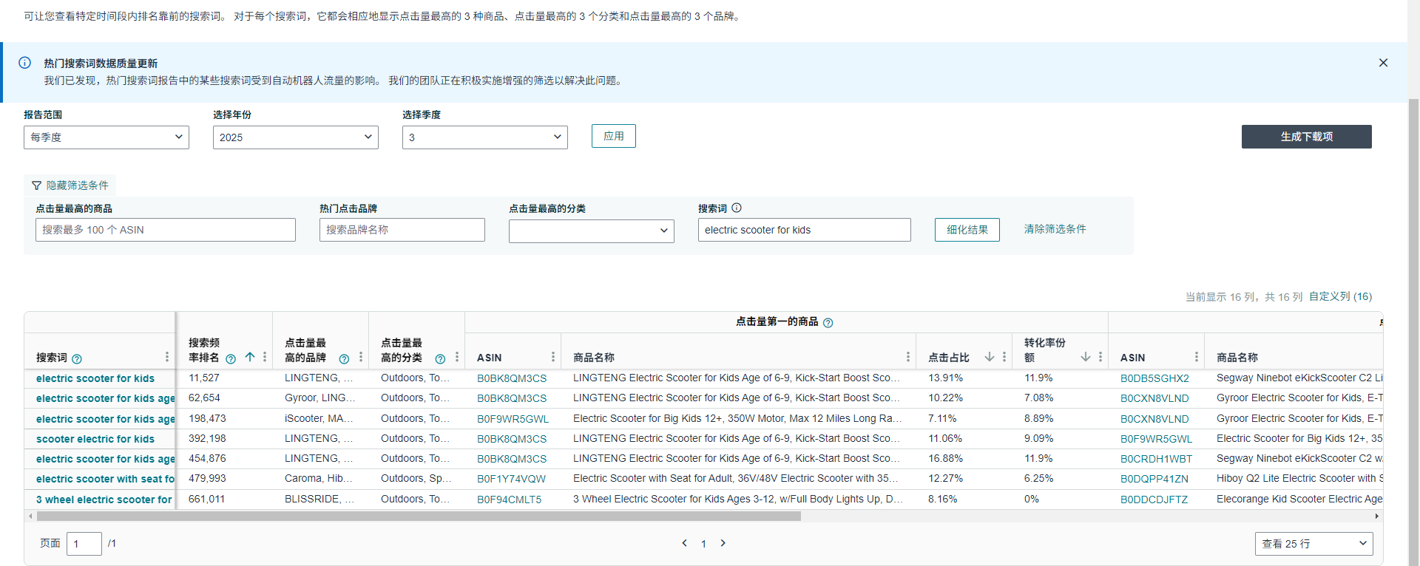Expand the 选择年份 dropdown showing 2025
Screen dimensions: 1420x566
coord(296,137)
